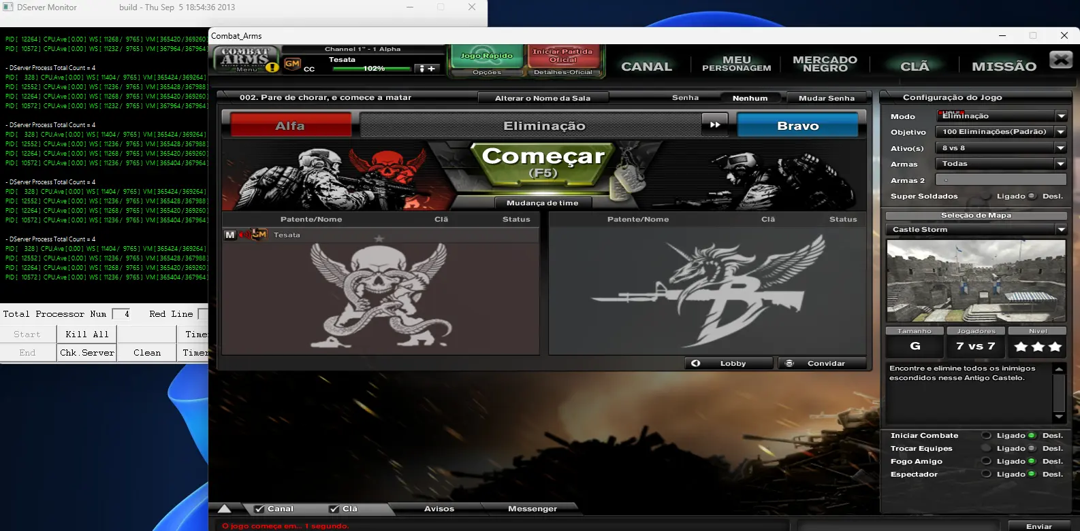
Task: Click the speaker icon in Tesata's row
Action: point(244,235)
